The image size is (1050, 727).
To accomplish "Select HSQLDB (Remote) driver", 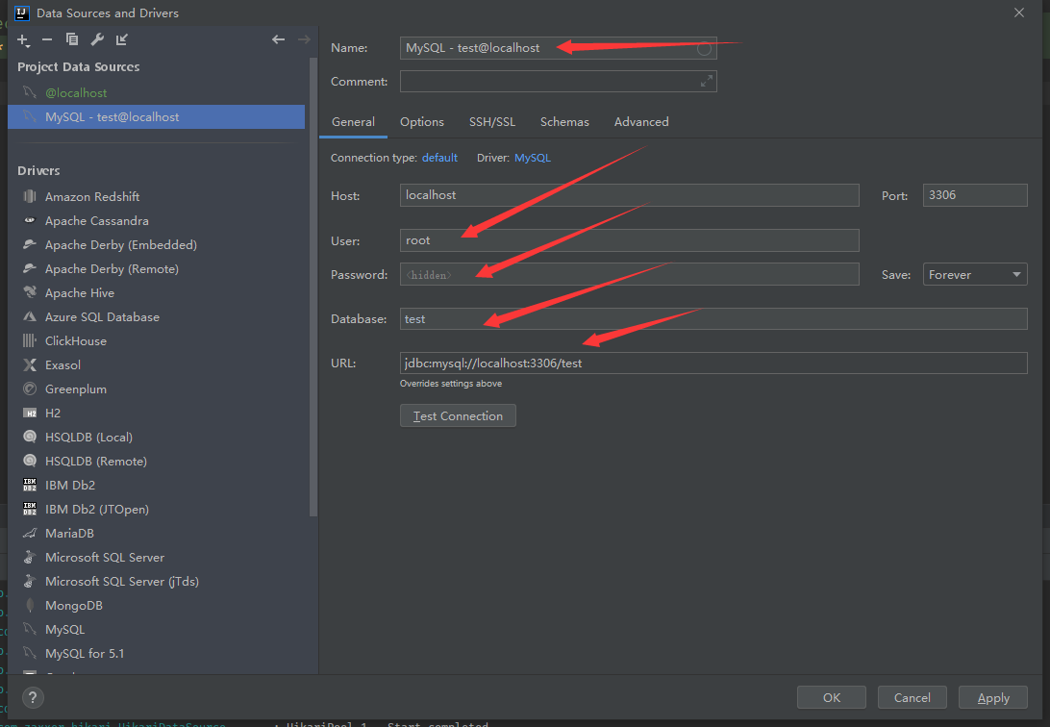I will click(96, 461).
